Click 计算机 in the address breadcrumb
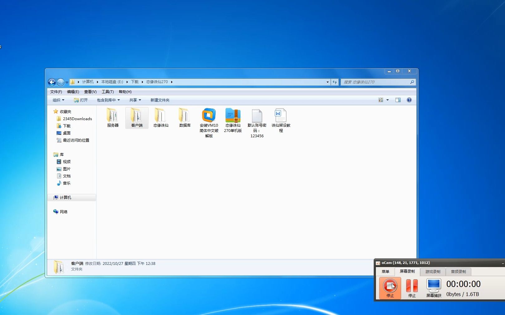 pyautogui.click(x=88, y=82)
